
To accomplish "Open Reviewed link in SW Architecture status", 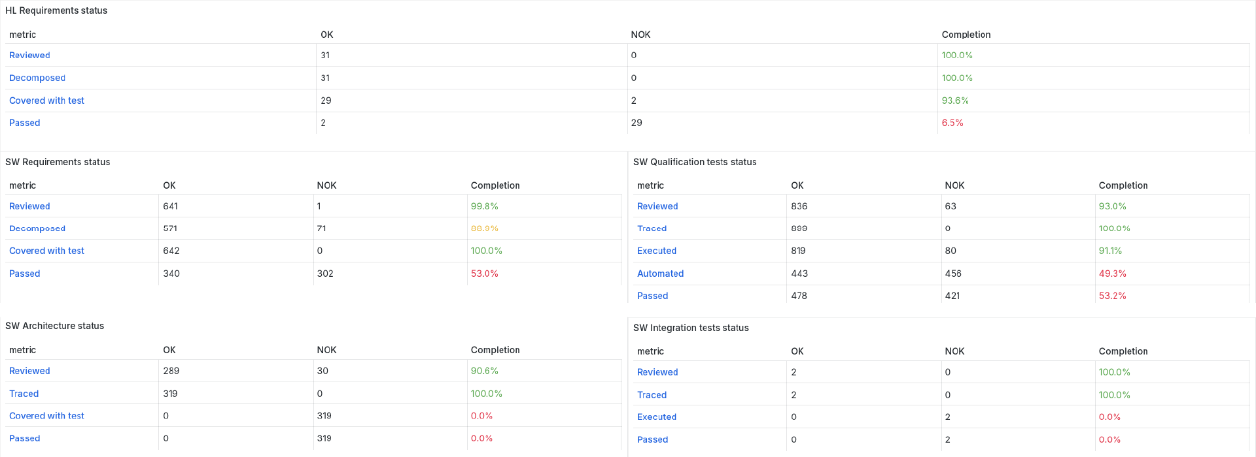I will 29,371.
